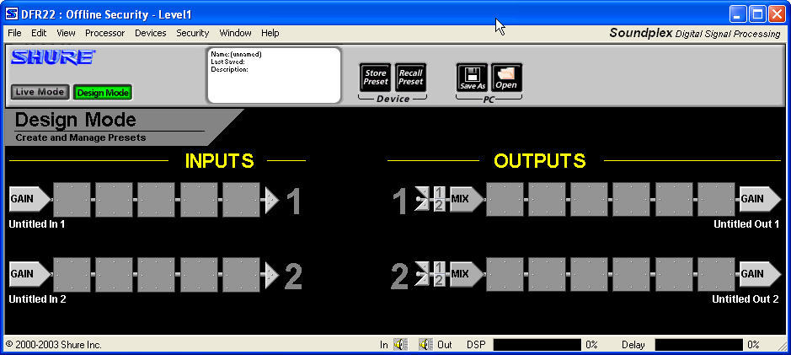791x355 pixels.
Task: Open the GAIN block of Untitled In 1
Action: click(29, 199)
